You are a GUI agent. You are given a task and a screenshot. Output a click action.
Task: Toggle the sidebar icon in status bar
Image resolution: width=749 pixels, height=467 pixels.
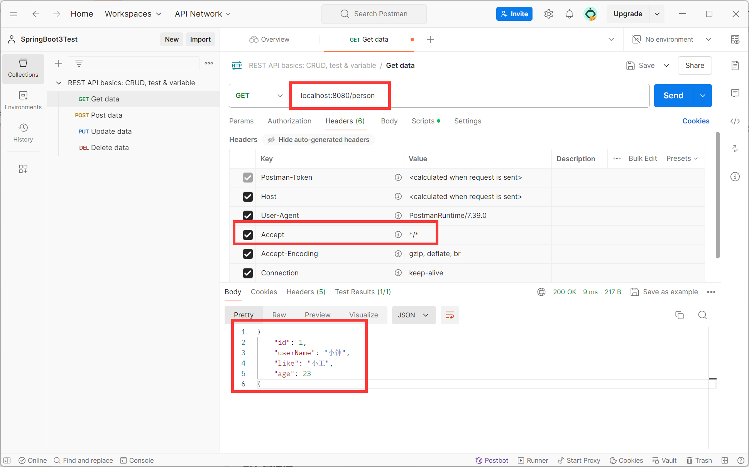(7, 460)
